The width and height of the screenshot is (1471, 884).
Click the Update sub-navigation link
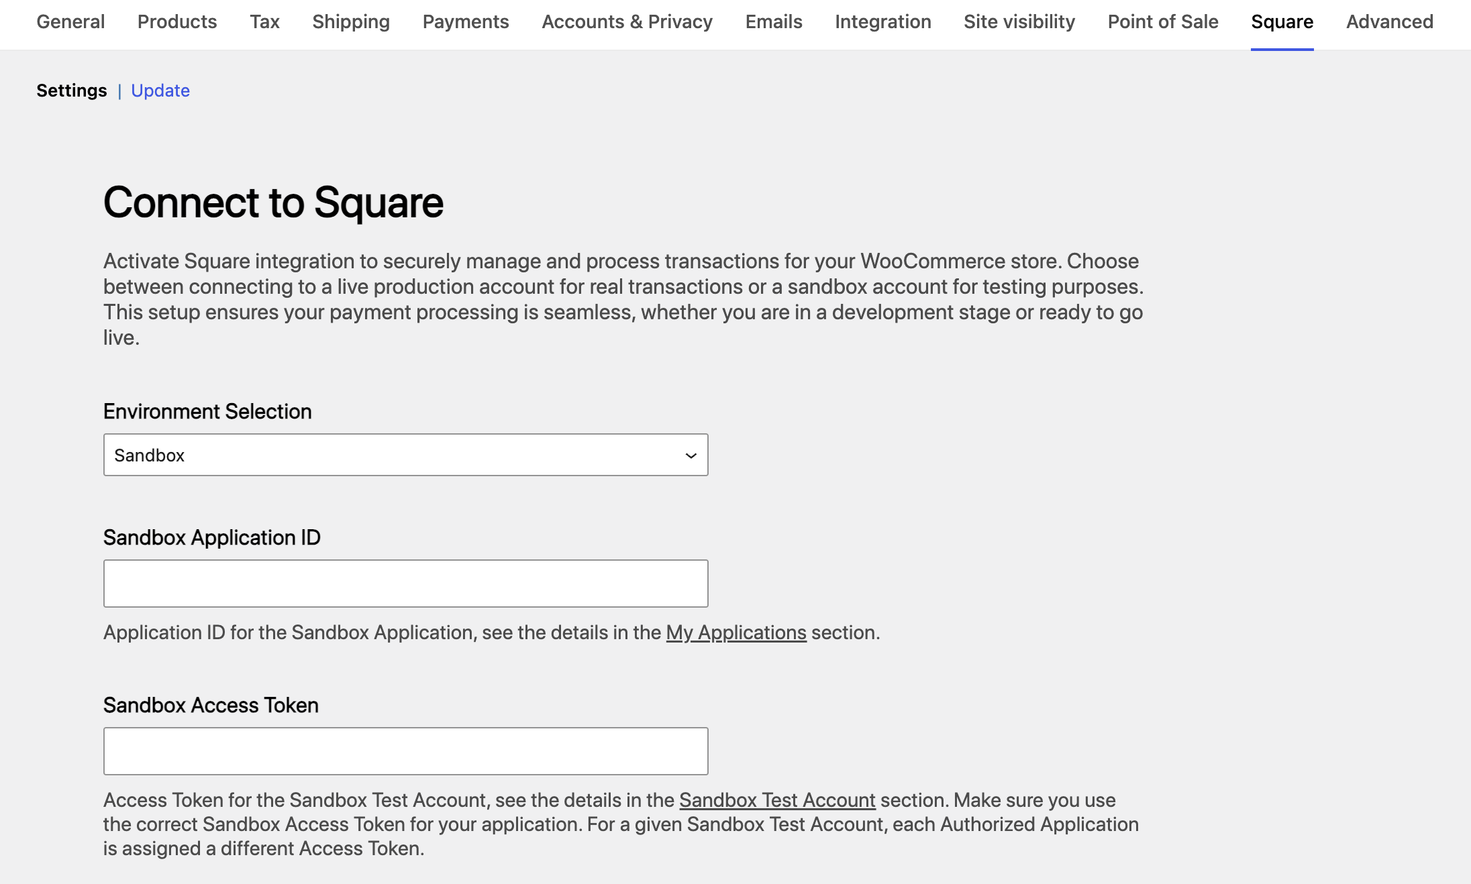(160, 91)
